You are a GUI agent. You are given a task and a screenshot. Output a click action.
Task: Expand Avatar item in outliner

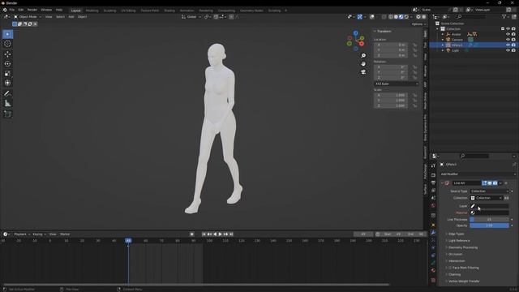[x=443, y=34]
